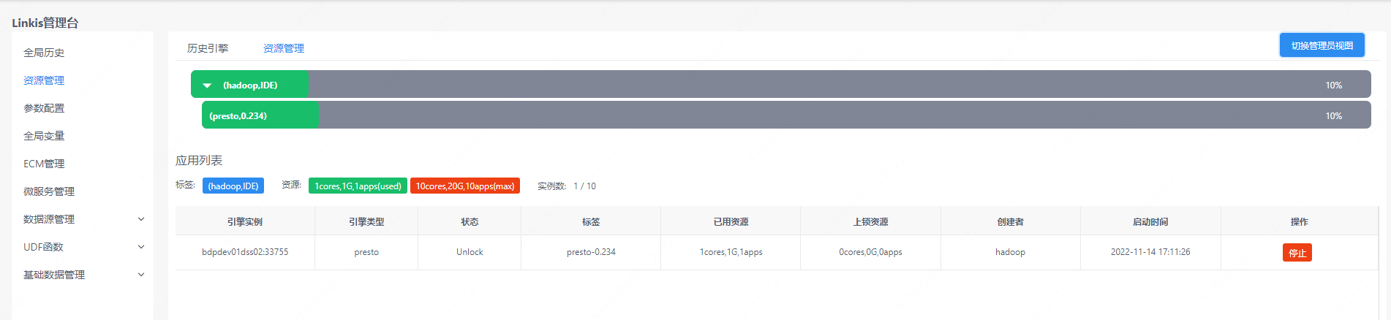Stop the presto engine with 停止 button
This screenshot has height=320, width=1391.
coord(1297,253)
